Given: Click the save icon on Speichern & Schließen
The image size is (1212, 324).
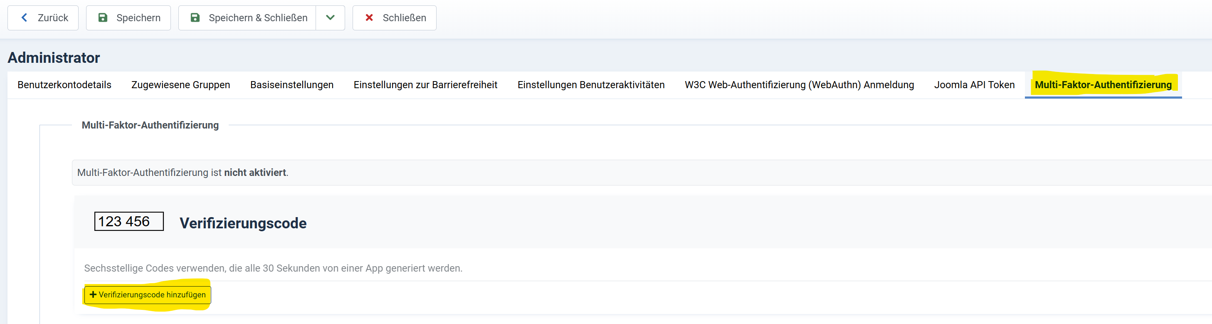Looking at the screenshot, I should tap(195, 18).
